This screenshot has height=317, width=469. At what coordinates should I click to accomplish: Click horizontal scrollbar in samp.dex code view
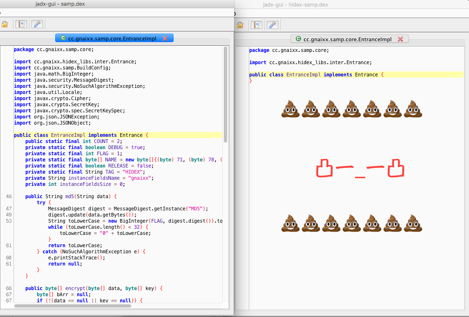(x=73, y=306)
